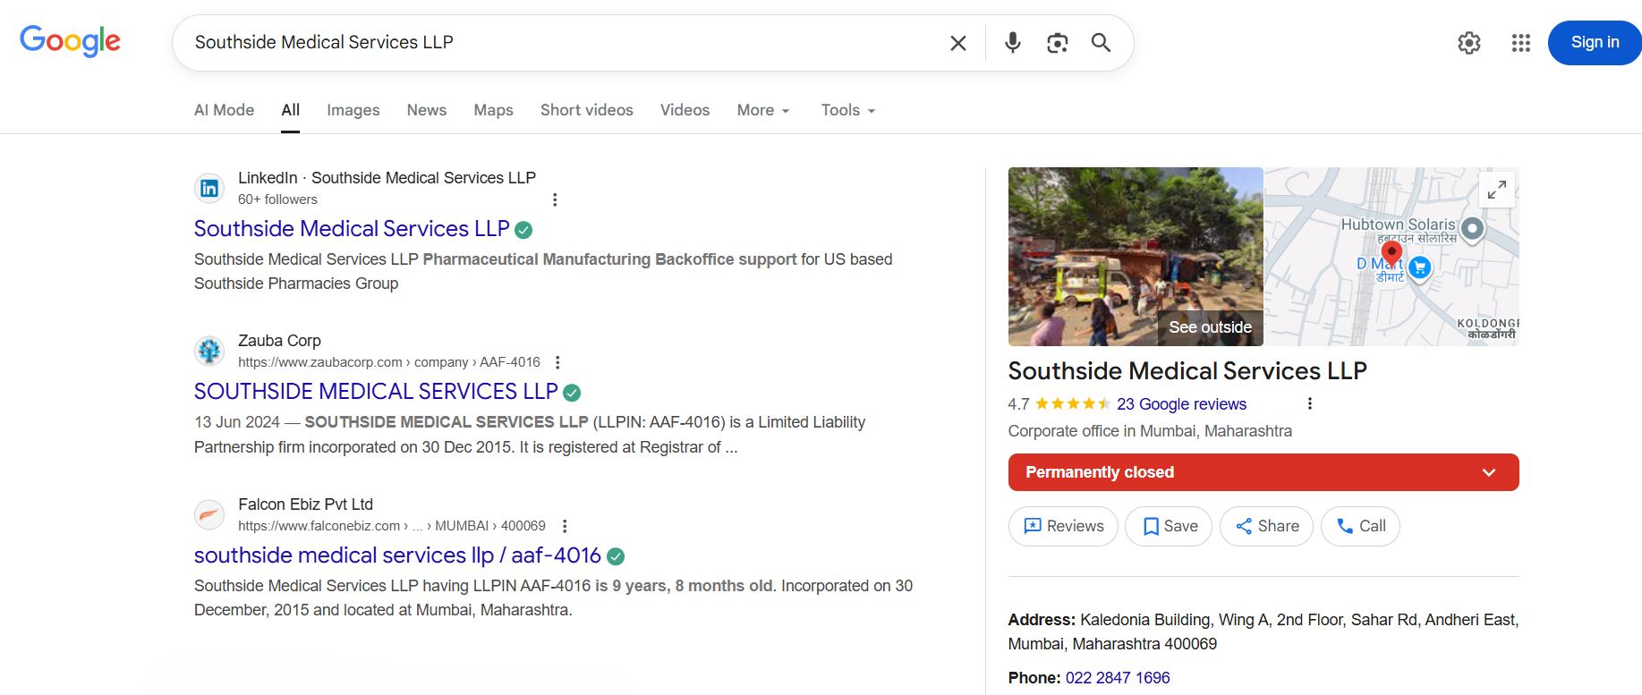Switch to Images tab
Screen dimensions: 1642x695
pos(353,110)
